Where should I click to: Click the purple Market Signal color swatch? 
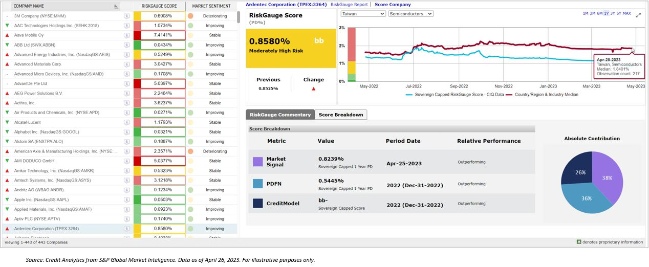pos(258,162)
